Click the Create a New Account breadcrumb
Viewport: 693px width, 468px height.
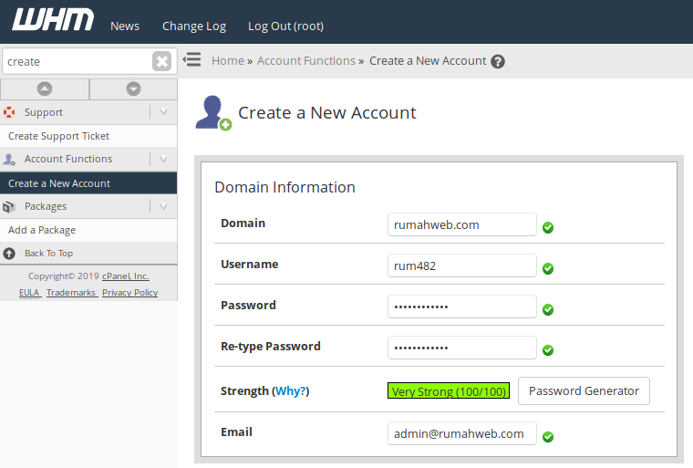click(x=428, y=60)
